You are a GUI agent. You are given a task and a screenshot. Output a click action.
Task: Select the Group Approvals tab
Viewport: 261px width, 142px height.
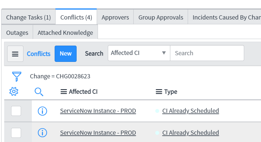tap(161, 17)
